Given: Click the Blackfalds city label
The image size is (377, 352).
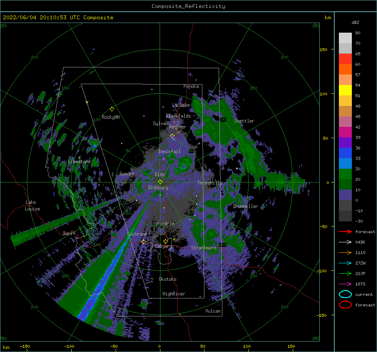Looking at the screenshot, I should tap(178, 116).
